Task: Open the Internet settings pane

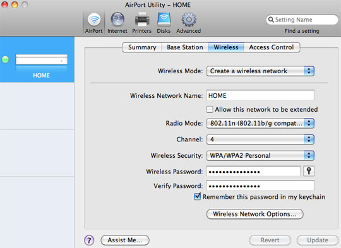Action: (117, 23)
